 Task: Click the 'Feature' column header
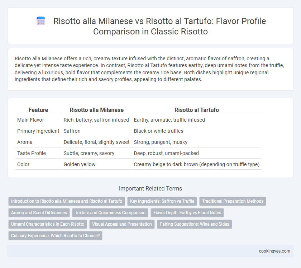pyautogui.click(x=38, y=110)
